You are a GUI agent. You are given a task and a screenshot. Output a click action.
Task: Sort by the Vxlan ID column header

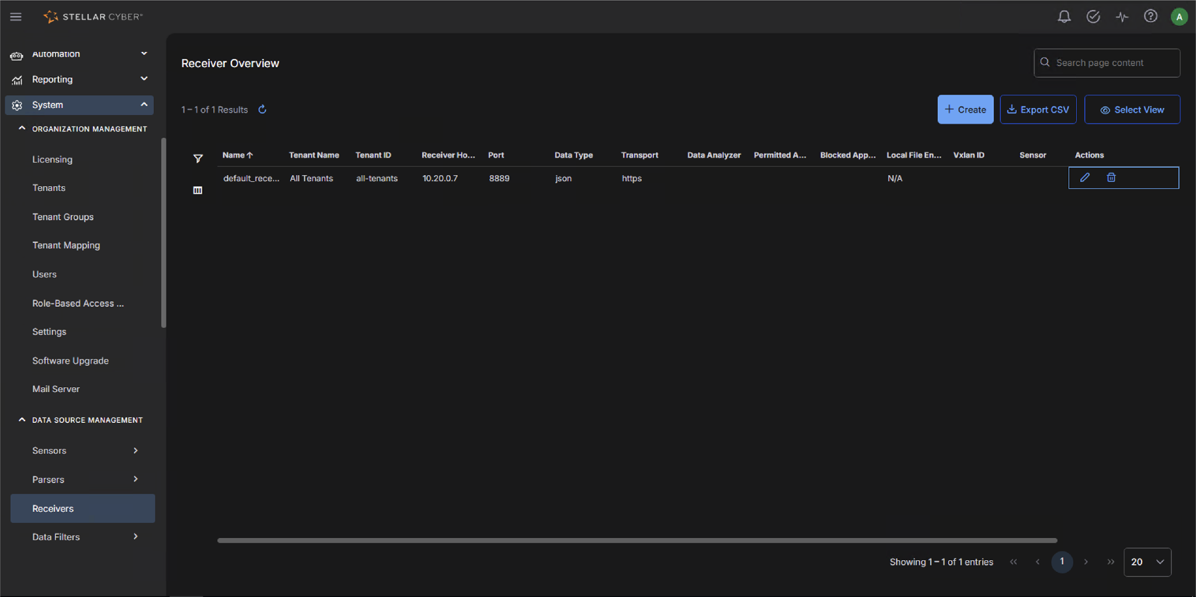click(x=969, y=155)
